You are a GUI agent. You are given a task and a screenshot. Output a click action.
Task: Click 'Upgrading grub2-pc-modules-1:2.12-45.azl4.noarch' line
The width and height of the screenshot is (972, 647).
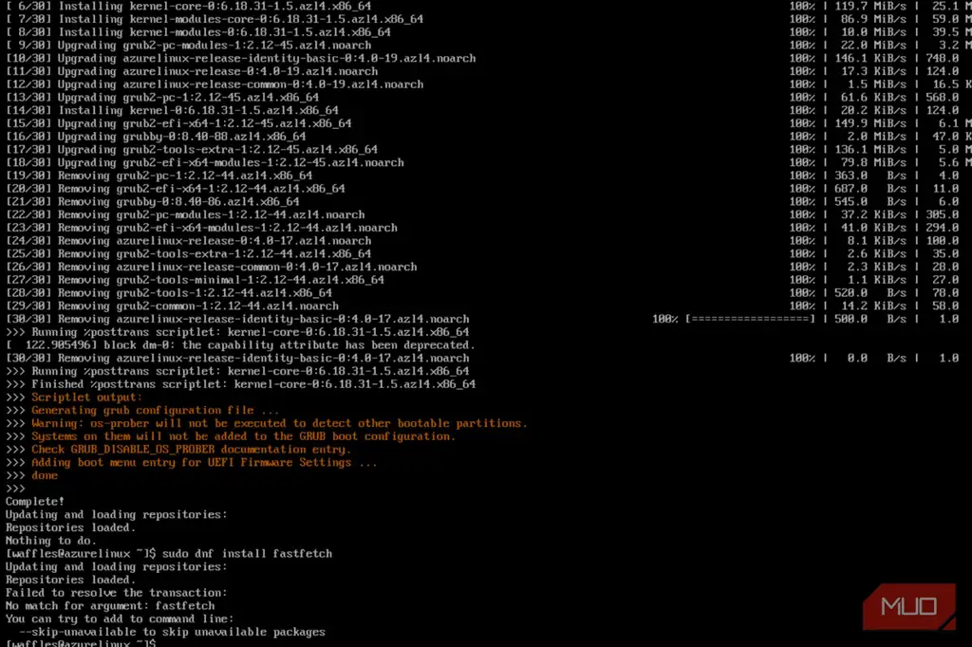click(x=189, y=46)
